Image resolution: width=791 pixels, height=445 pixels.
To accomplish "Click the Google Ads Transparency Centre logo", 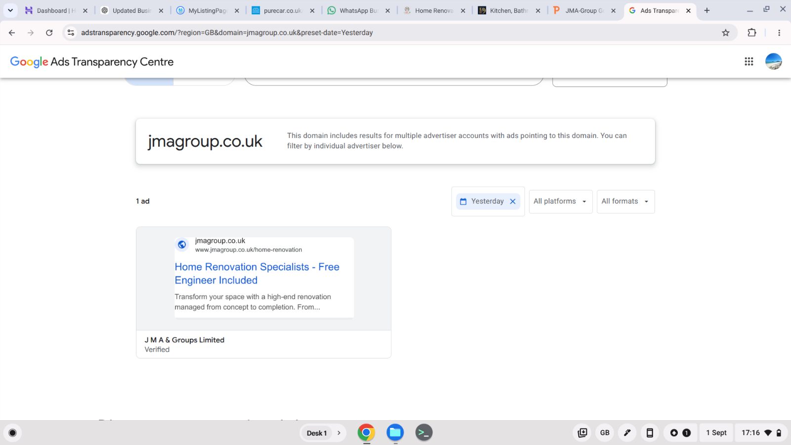I will (92, 62).
